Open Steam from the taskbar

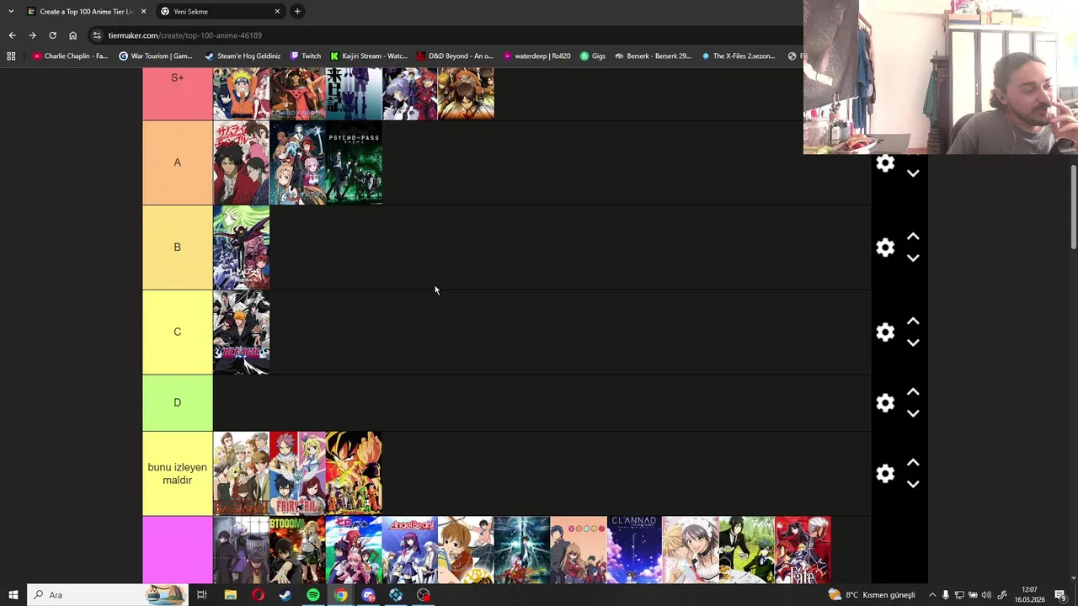(286, 595)
